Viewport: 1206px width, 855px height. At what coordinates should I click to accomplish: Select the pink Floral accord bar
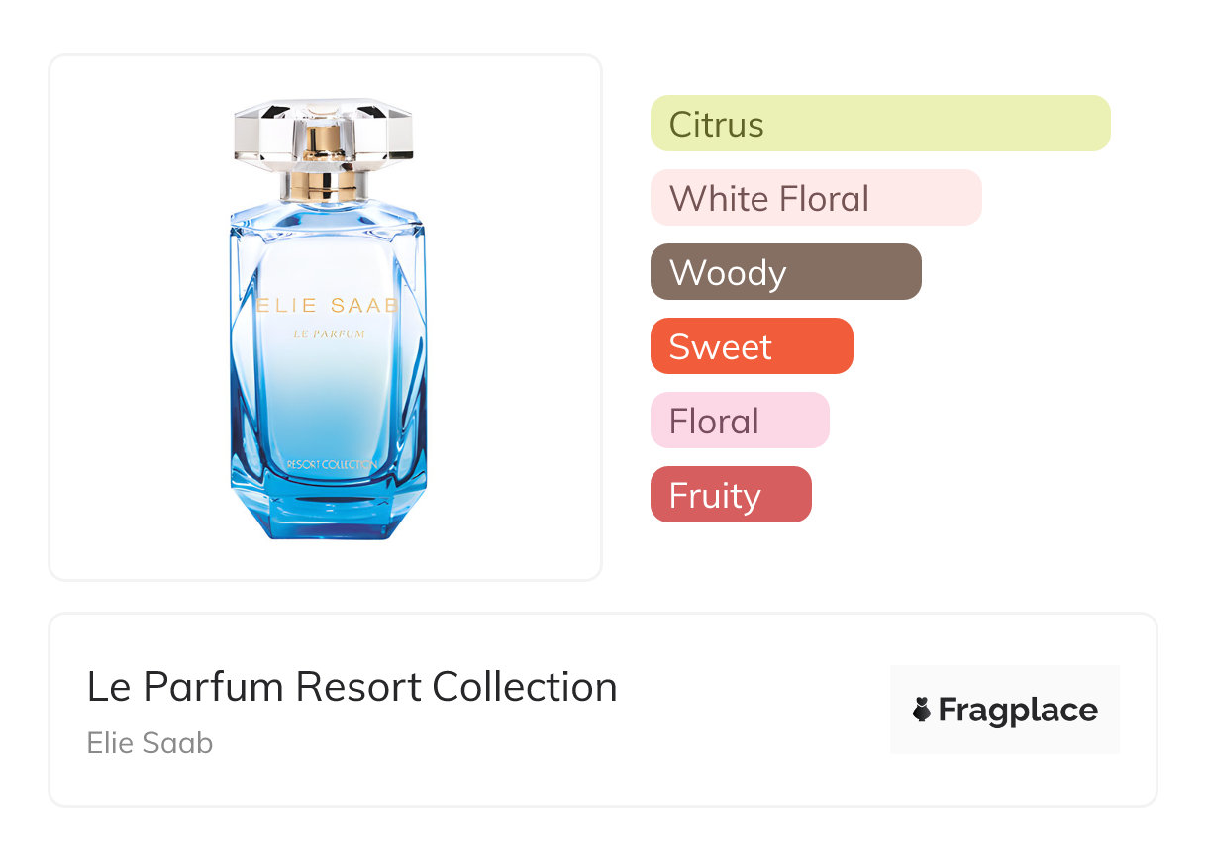pos(740,421)
